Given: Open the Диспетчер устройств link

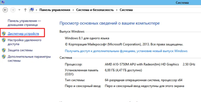Looking at the screenshot, I should coord(23,34).
